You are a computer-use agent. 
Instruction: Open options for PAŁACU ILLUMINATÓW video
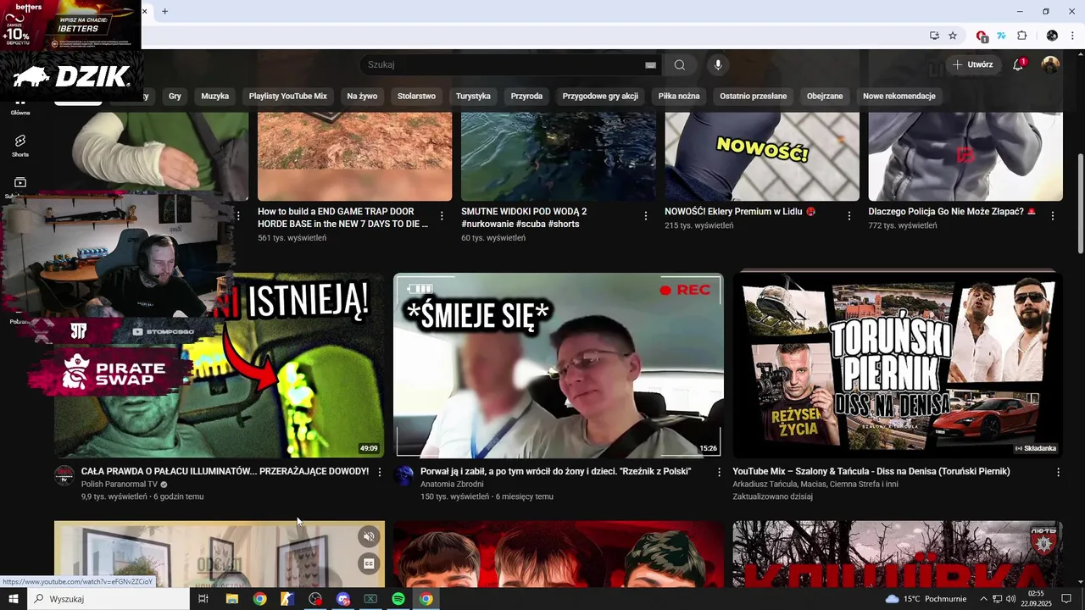380,472
